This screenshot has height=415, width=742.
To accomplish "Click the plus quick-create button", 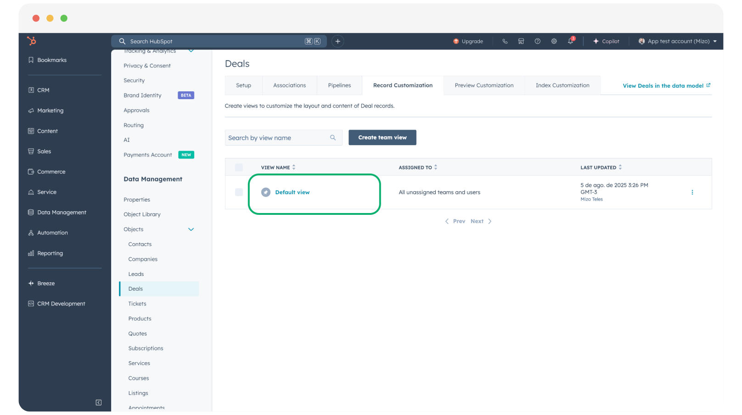I will coord(337,41).
